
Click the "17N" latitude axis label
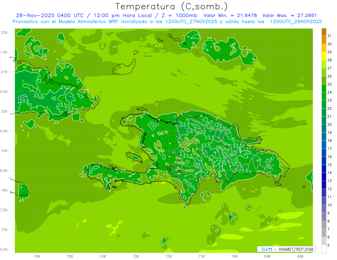coord(4,230)
